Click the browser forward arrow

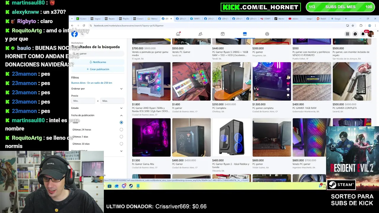(78, 25)
